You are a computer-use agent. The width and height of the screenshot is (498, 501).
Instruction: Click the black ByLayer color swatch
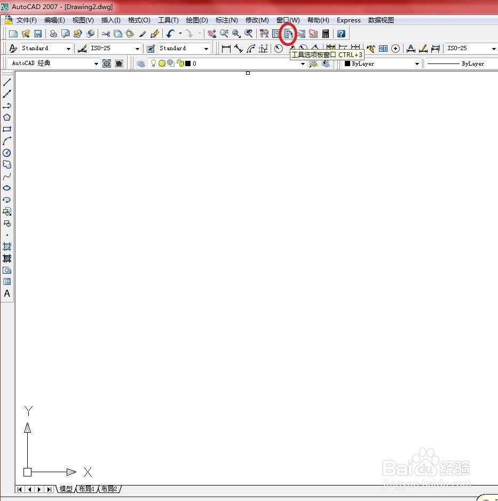tap(347, 63)
